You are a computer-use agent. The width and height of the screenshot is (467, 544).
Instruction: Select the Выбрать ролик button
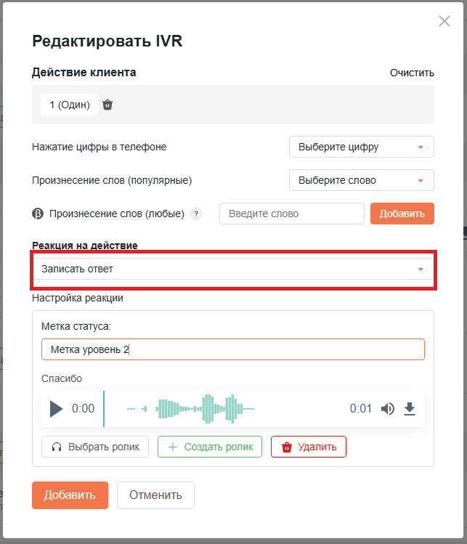[x=95, y=447]
